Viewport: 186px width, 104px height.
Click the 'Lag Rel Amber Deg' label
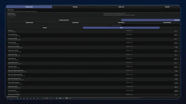pos(12,55)
